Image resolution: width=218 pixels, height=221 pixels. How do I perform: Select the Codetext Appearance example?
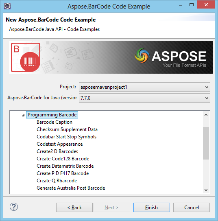point(59,144)
